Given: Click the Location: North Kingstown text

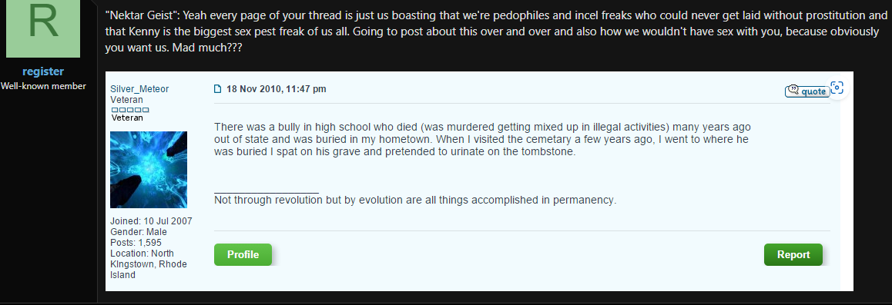Looking at the screenshot, I should 149,264.
